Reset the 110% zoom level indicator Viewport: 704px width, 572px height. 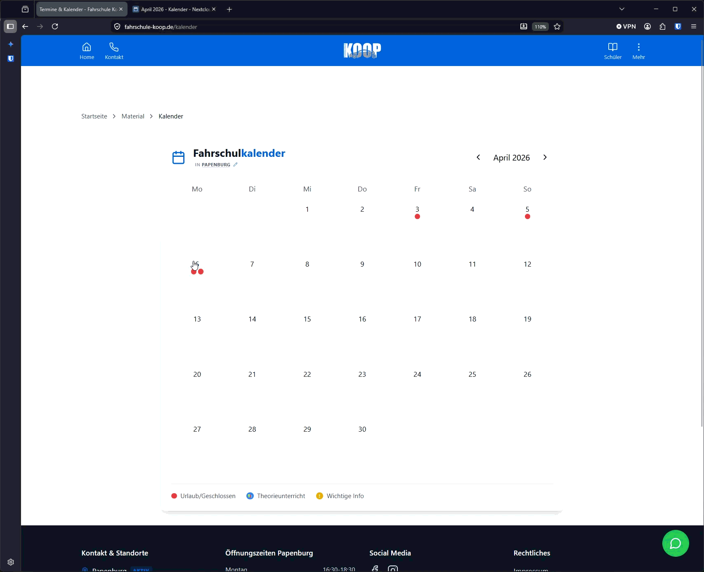tap(540, 27)
